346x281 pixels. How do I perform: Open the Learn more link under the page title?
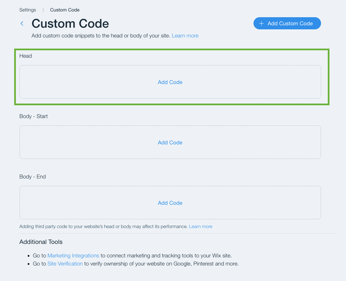coord(185,35)
